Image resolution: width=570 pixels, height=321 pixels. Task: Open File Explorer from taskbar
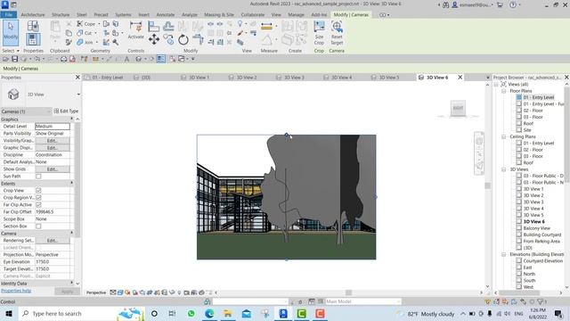pyautogui.click(x=228, y=313)
